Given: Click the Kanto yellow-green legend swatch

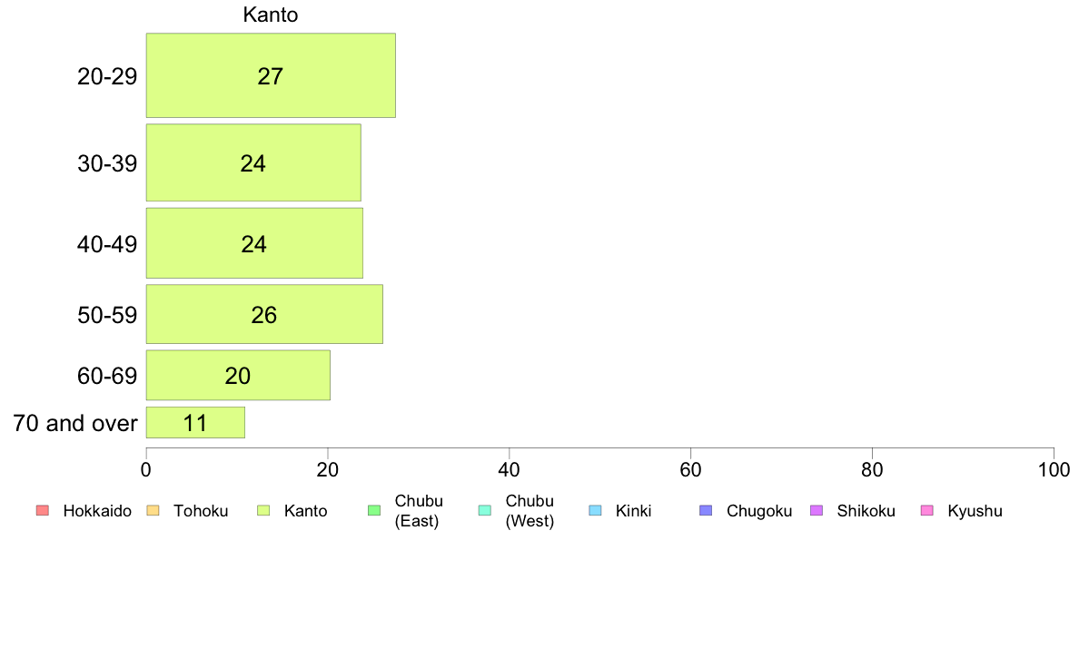Looking at the screenshot, I should 263,510.
